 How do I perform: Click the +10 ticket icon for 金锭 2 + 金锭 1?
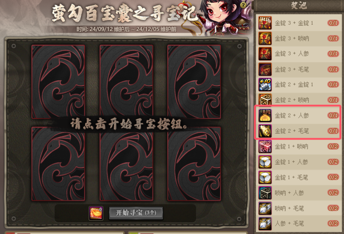pos(265,85)
